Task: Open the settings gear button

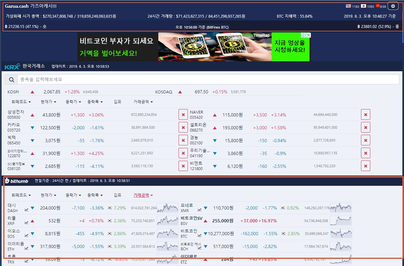Action: pos(393,6)
